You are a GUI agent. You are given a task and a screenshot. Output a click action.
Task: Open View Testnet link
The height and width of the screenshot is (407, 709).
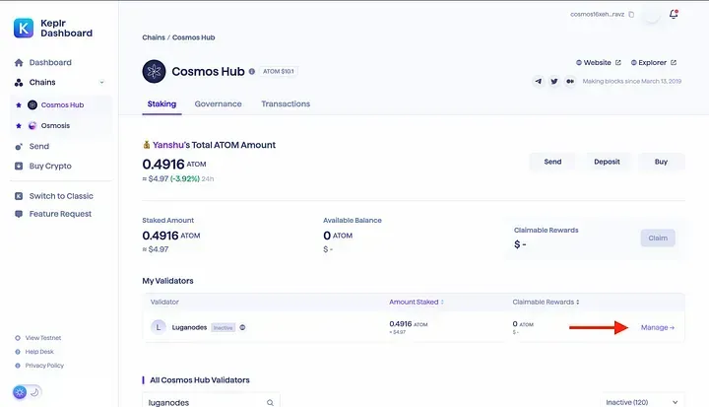point(43,338)
